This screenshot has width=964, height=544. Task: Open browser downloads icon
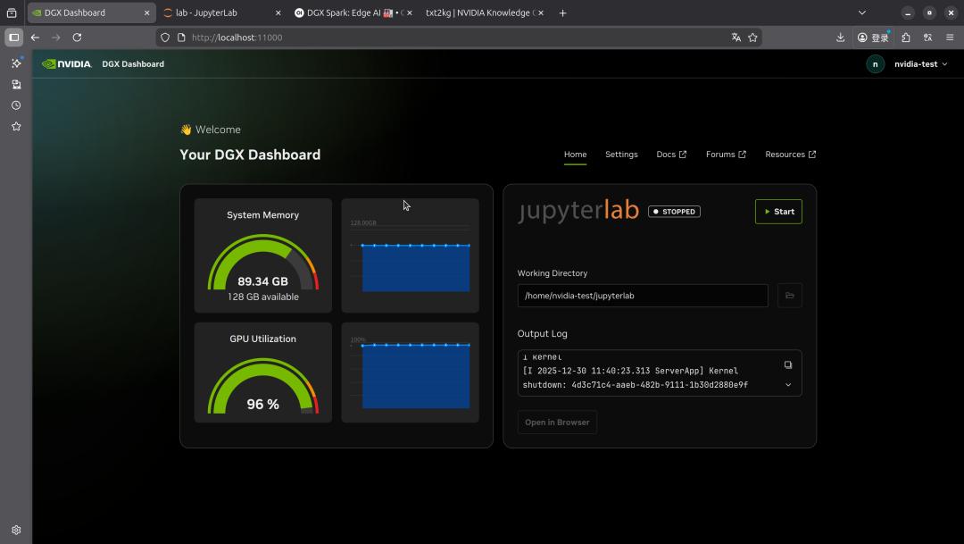(840, 38)
